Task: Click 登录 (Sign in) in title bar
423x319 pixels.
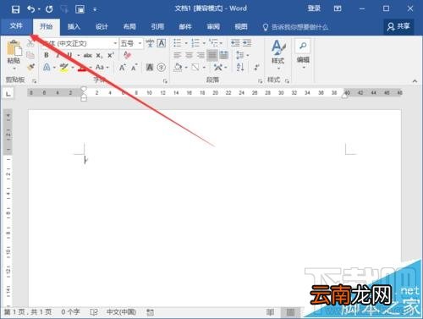Action: 314,8
